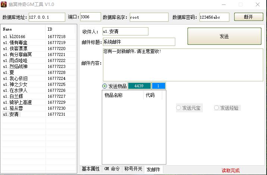The height and width of the screenshot is (175, 267).
Task: Select the 发送经验 radio option
Action: coord(216,108)
